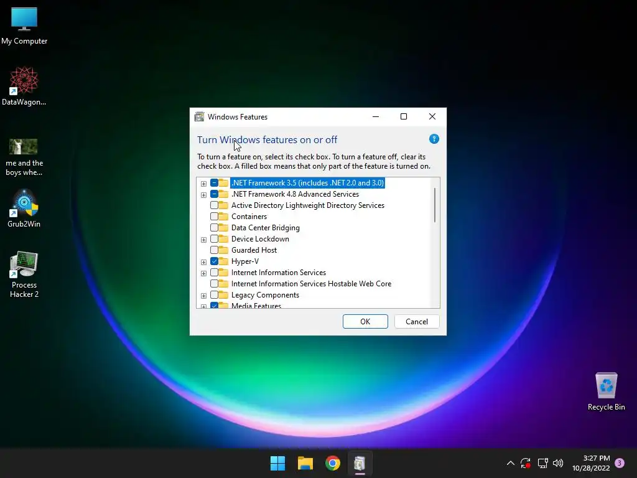Show hidden system tray icons
The height and width of the screenshot is (478, 637).
pos(511,463)
